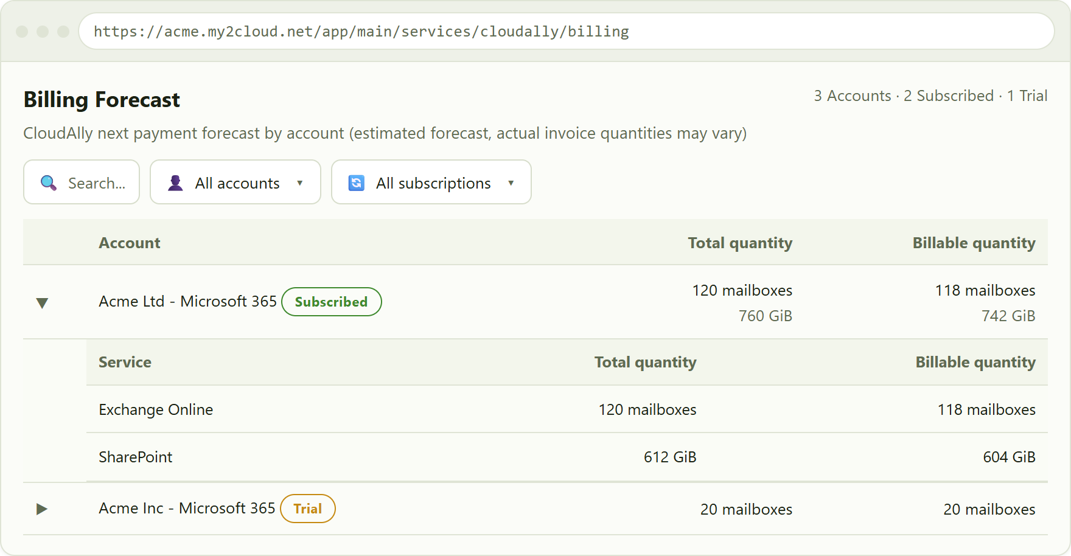Click the Trial status badge
Image resolution: width=1071 pixels, height=556 pixels.
pos(308,509)
